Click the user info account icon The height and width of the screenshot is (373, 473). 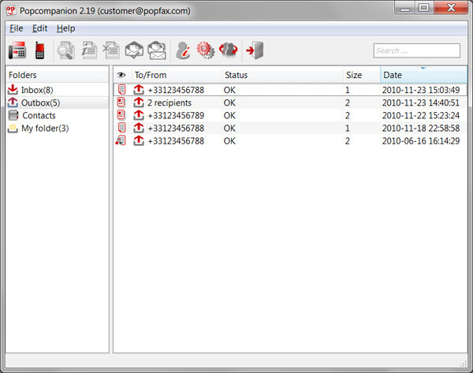(x=184, y=51)
